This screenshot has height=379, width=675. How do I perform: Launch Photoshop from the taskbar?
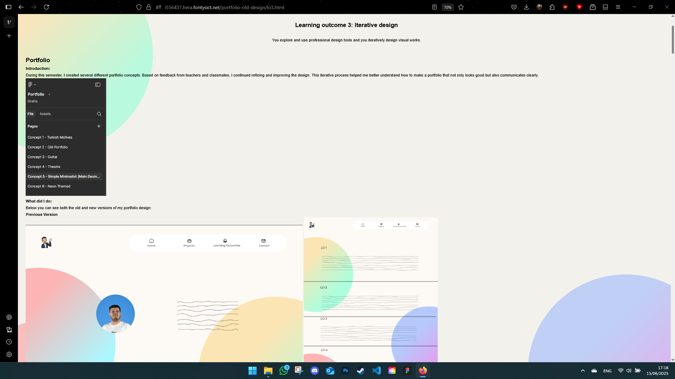pos(346,370)
